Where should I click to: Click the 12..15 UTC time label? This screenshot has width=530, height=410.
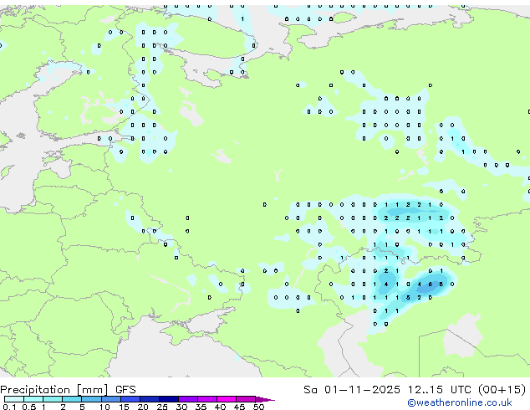point(440,390)
